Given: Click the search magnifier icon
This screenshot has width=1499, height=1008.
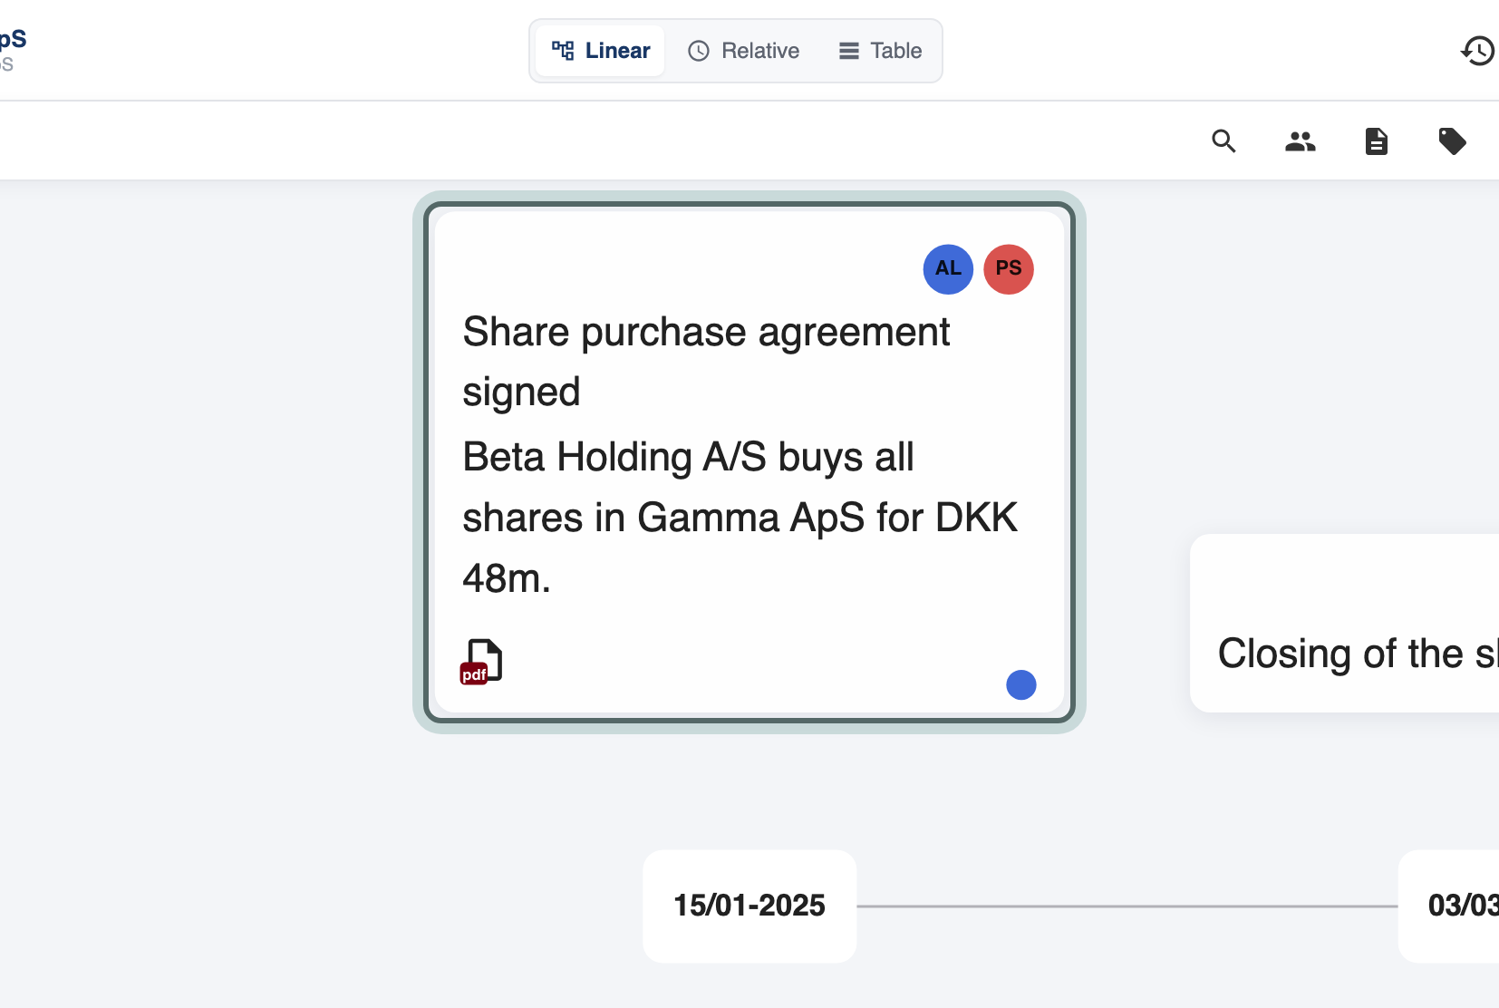Looking at the screenshot, I should tap(1223, 141).
